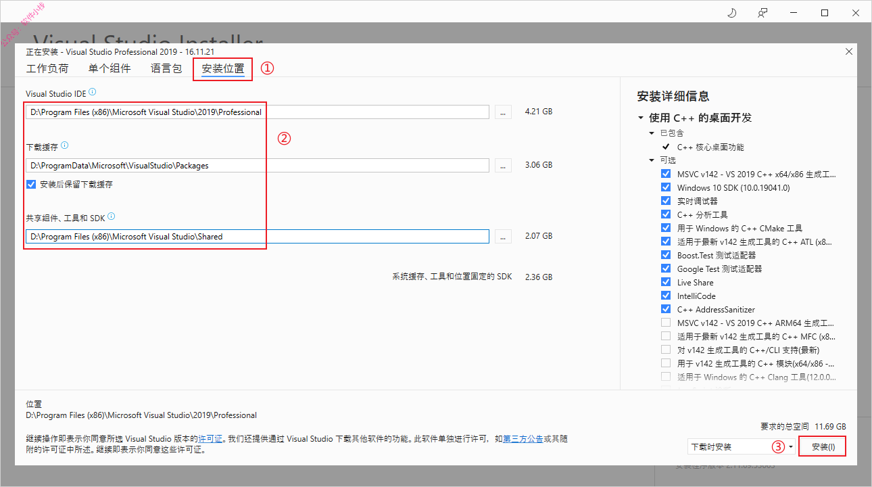The height and width of the screenshot is (487, 872).
Task: Enable MSVC v142 ARM64 build tools
Action: click(666, 323)
